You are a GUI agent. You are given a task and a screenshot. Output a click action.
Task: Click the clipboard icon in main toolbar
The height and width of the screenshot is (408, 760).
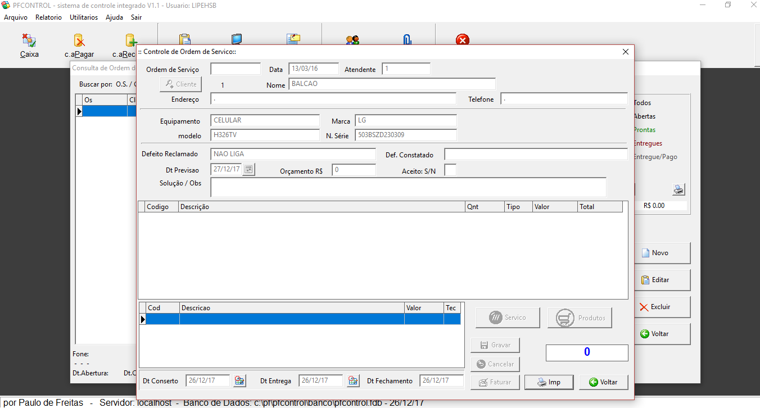(184, 39)
